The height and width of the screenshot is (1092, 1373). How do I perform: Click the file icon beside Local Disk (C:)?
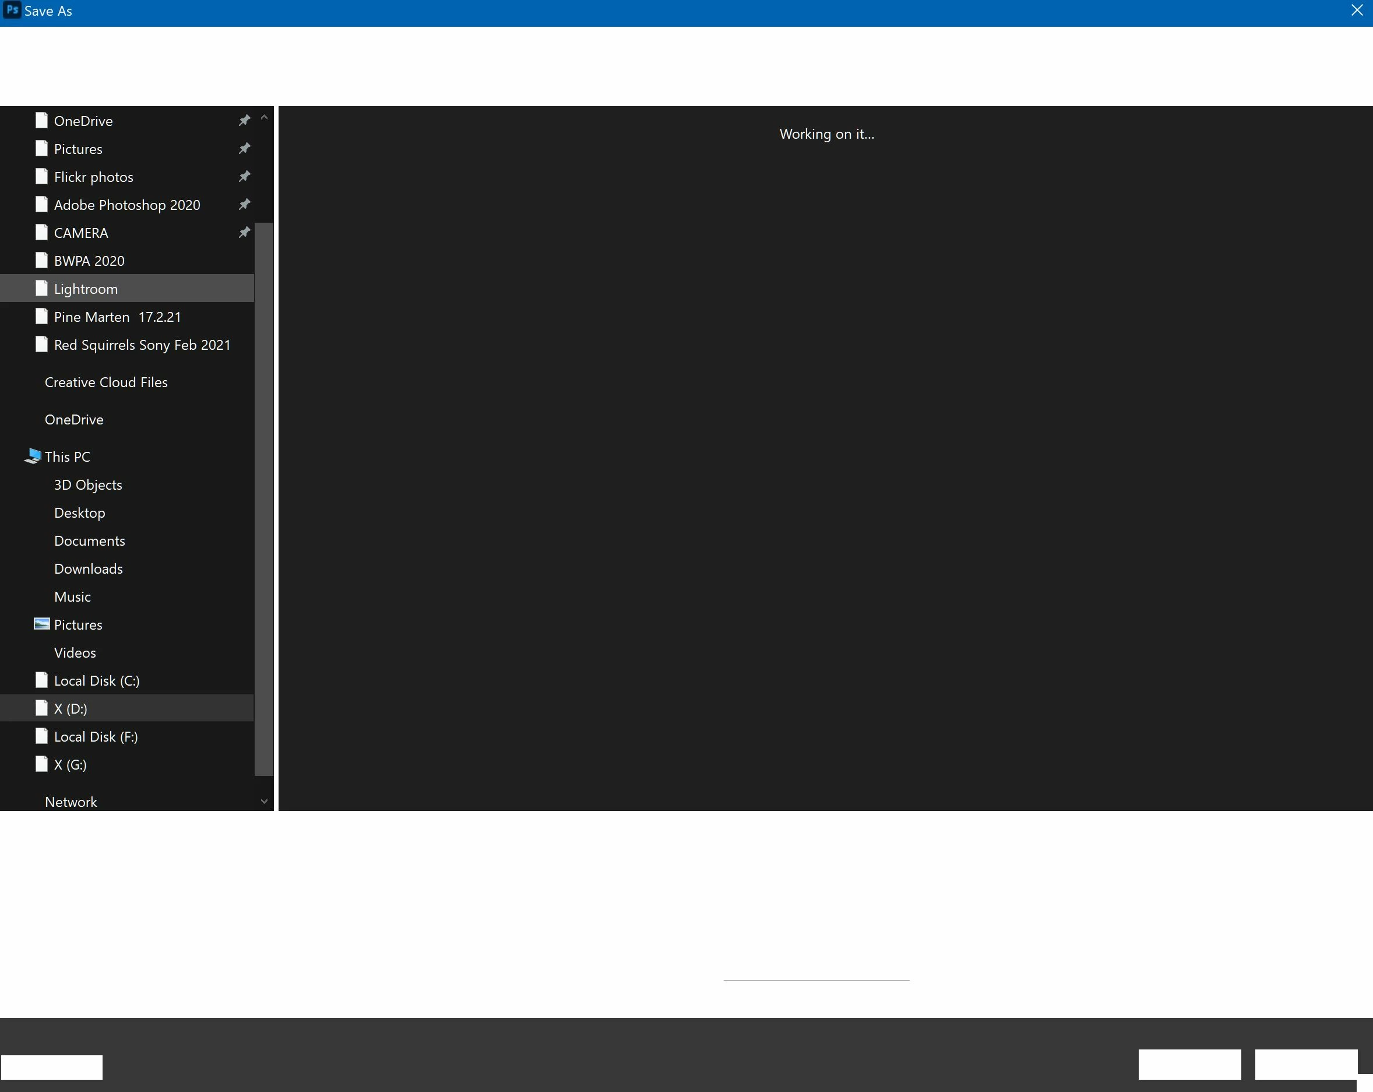pos(41,680)
